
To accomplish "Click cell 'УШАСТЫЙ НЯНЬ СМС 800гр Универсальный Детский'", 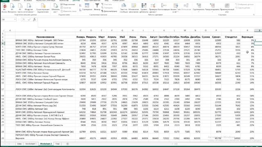I will coord(45,69).
